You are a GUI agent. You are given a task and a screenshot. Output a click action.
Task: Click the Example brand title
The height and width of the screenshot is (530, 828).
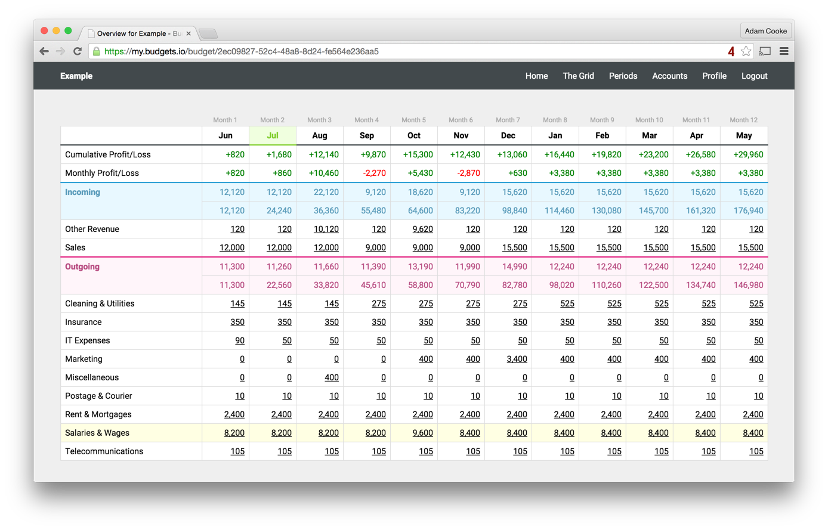pos(76,76)
